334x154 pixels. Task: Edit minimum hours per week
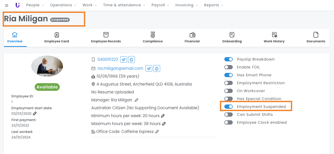163,116
